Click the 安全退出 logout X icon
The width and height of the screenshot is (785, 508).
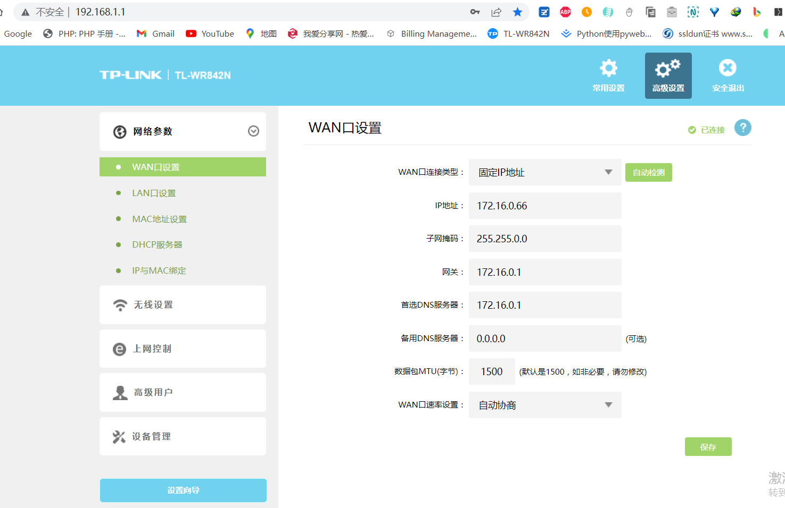pyautogui.click(x=728, y=67)
